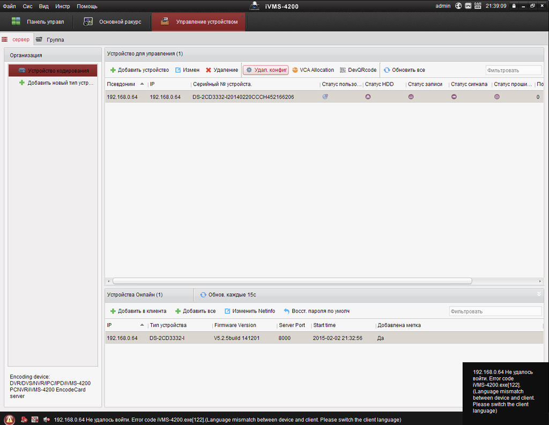Image resolution: width=549 pixels, height=425 pixels.
Task: Open the Файл menu
Action: pyautogui.click(x=9, y=6)
